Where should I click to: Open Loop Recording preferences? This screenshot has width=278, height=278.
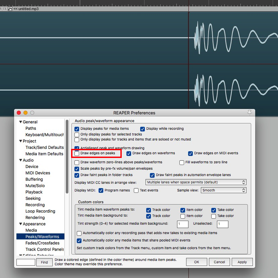point(40,211)
